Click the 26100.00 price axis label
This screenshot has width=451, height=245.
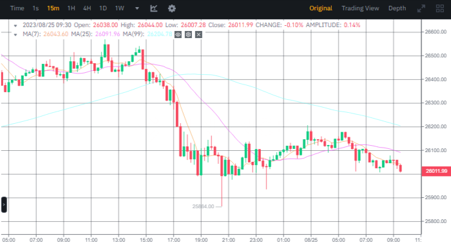(x=436, y=150)
